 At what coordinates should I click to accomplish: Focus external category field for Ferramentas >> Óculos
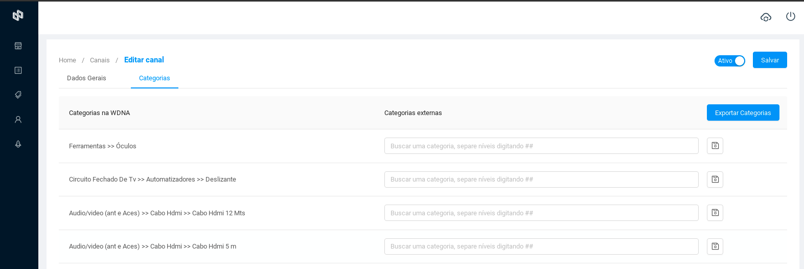pyautogui.click(x=541, y=146)
